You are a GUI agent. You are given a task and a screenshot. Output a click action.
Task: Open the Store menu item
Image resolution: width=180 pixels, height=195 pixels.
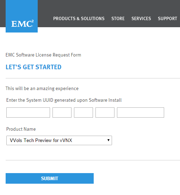coord(118,18)
